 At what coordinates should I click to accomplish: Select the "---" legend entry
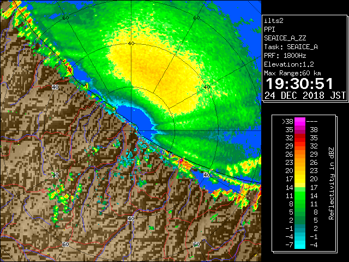312,122
